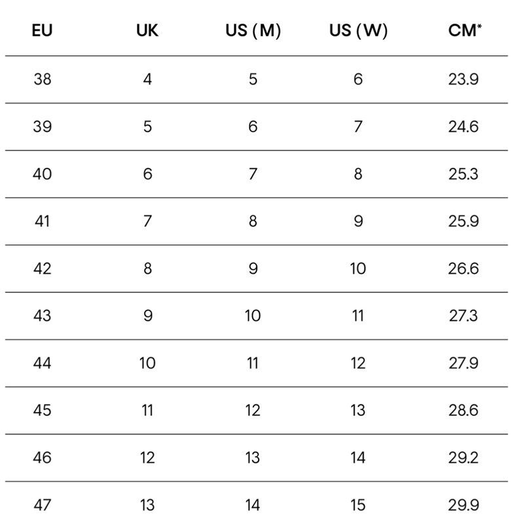Viewport: 524px width, 524px height.
Task: Select US (M) size 12 in EU 45 row
Action: 253,411
